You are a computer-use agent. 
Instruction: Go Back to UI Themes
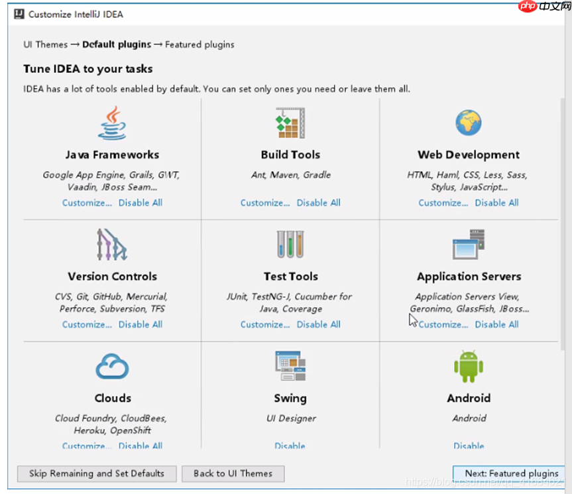[x=233, y=473]
